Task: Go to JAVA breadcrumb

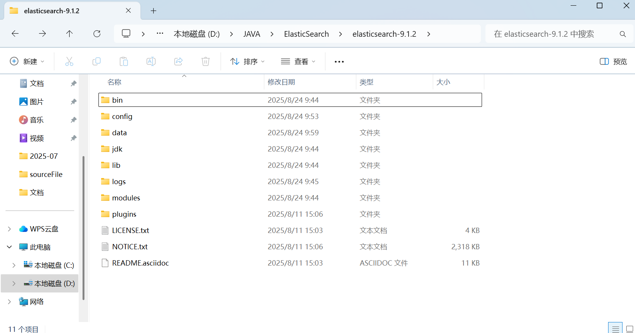Action: point(252,34)
